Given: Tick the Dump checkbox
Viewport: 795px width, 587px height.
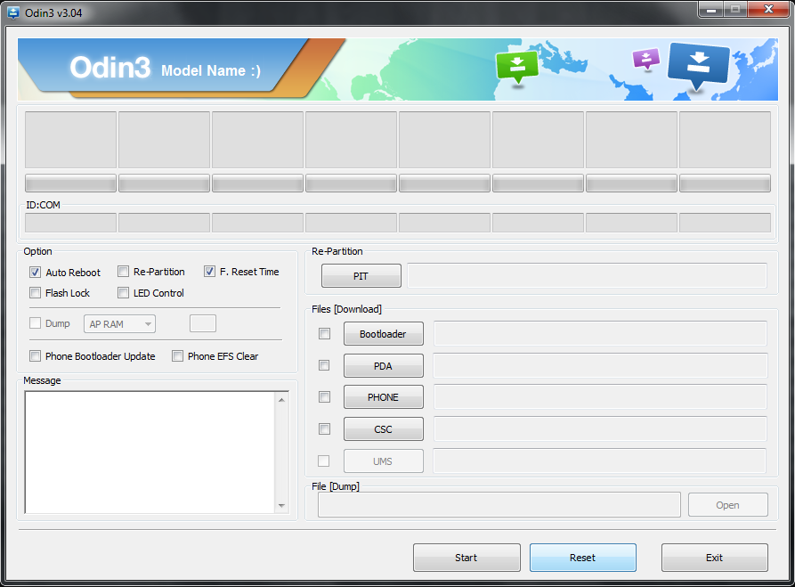Looking at the screenshot, I should [x=35, y=323].
